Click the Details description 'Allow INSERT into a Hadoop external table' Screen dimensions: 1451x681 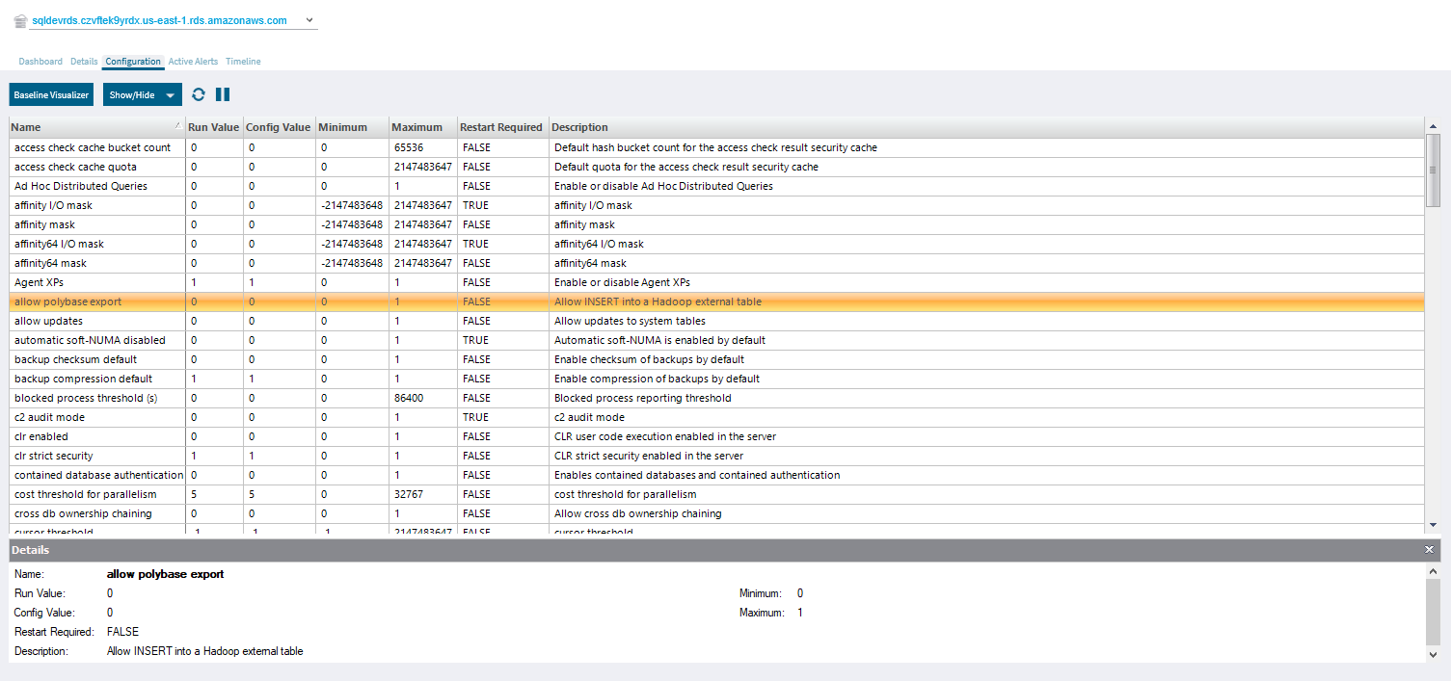pyautogui.click(x=204, y=651)
